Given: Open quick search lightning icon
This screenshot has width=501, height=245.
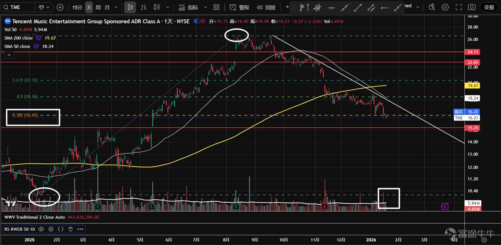Looking at the screenshot, I should (x=432, y=7).
